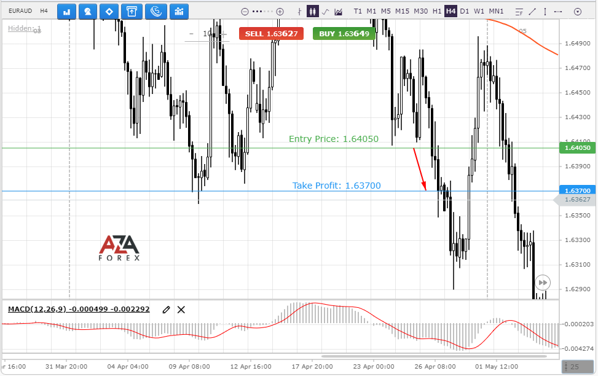Switch to line chart type
The height and width of the screenshot is (376, 598).
[x=325, y=12]
